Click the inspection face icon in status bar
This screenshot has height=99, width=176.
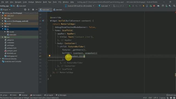(171, 98)
